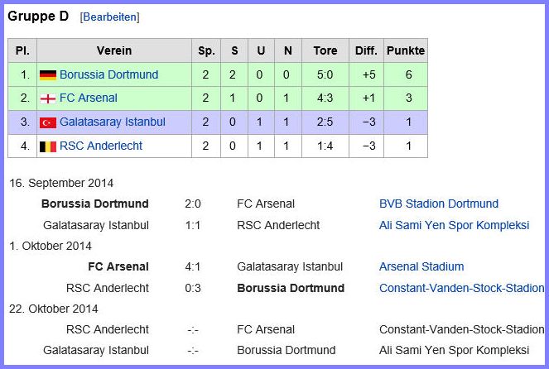The width and height of the screenshot is (549, 369).
Task: Click the 2:0 score of Dortmund versus Arsenal
Action: [193, 204]
